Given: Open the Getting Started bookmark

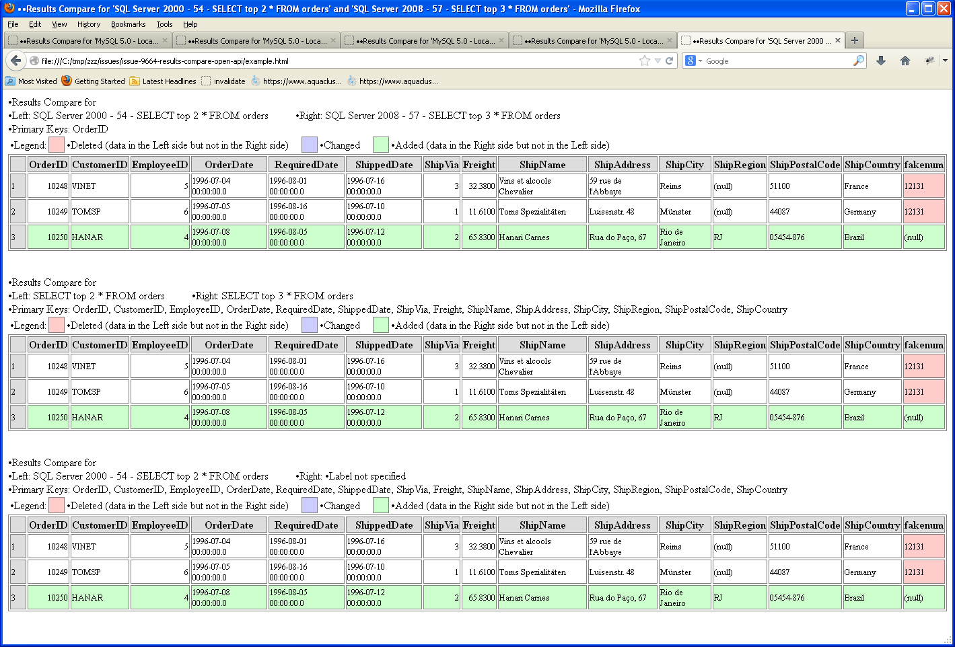Looking at the screenshot, I should pyautogui.click(x=93, y=81).
